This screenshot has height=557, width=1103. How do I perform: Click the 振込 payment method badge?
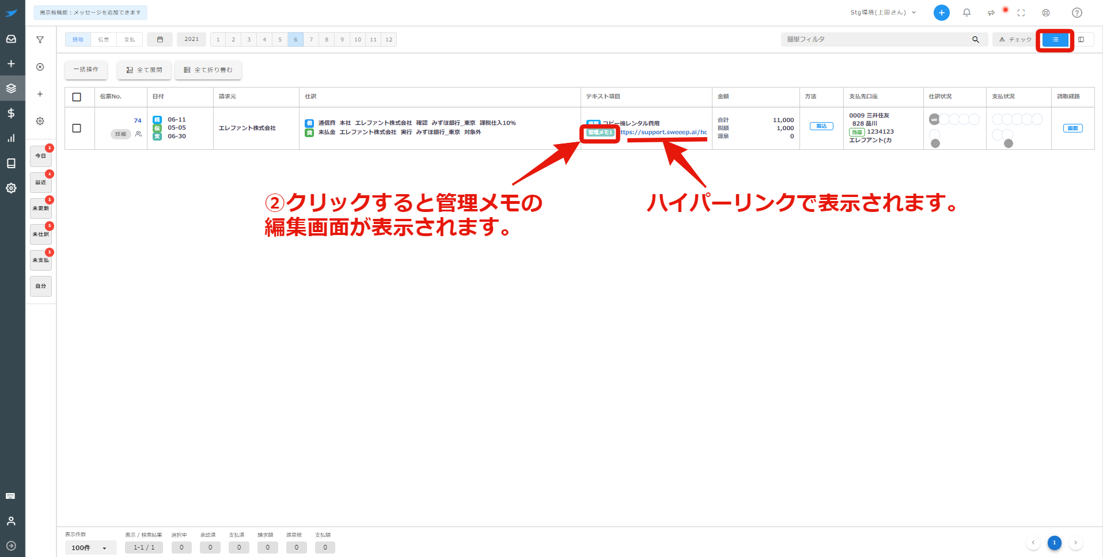click(821, 126)
